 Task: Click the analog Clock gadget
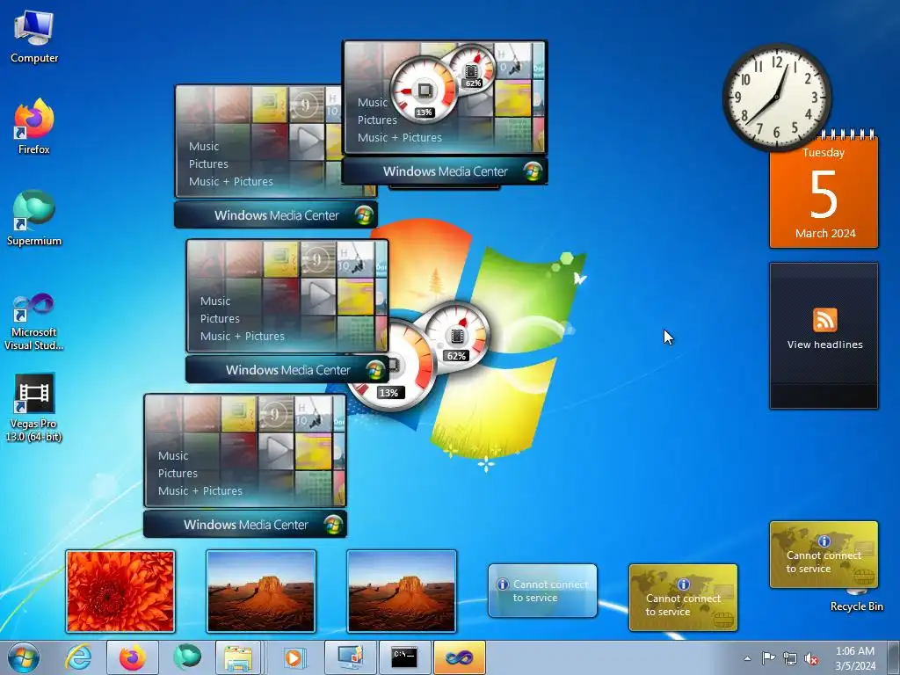click(777, 97)
